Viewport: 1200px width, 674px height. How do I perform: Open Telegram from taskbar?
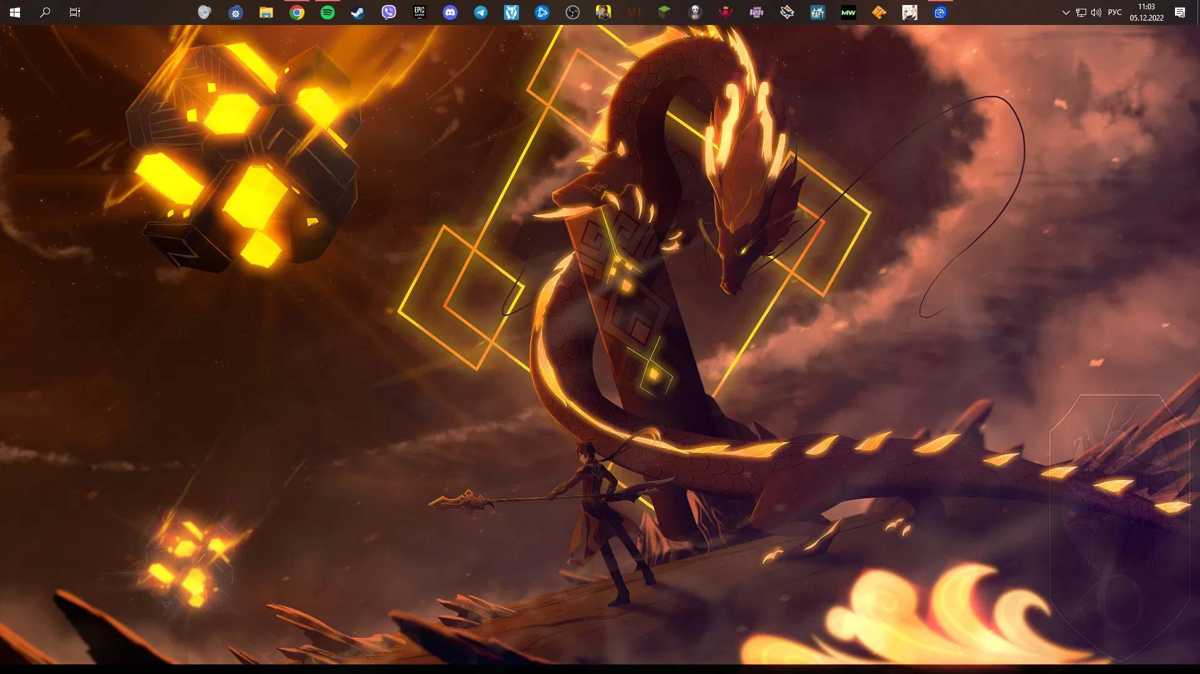coord(481,12)
